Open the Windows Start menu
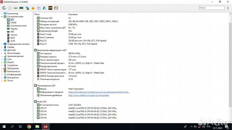232x130 pixels. click(x=4, y=126)
